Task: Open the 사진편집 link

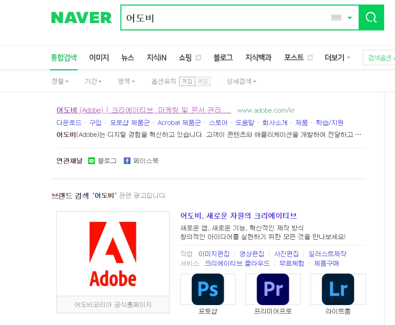Action: coord(287,253)
